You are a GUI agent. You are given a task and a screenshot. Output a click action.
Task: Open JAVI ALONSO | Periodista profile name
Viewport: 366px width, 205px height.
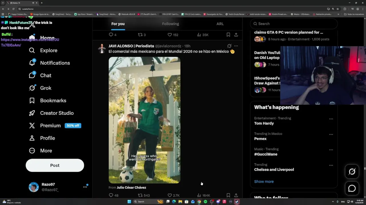131,46
